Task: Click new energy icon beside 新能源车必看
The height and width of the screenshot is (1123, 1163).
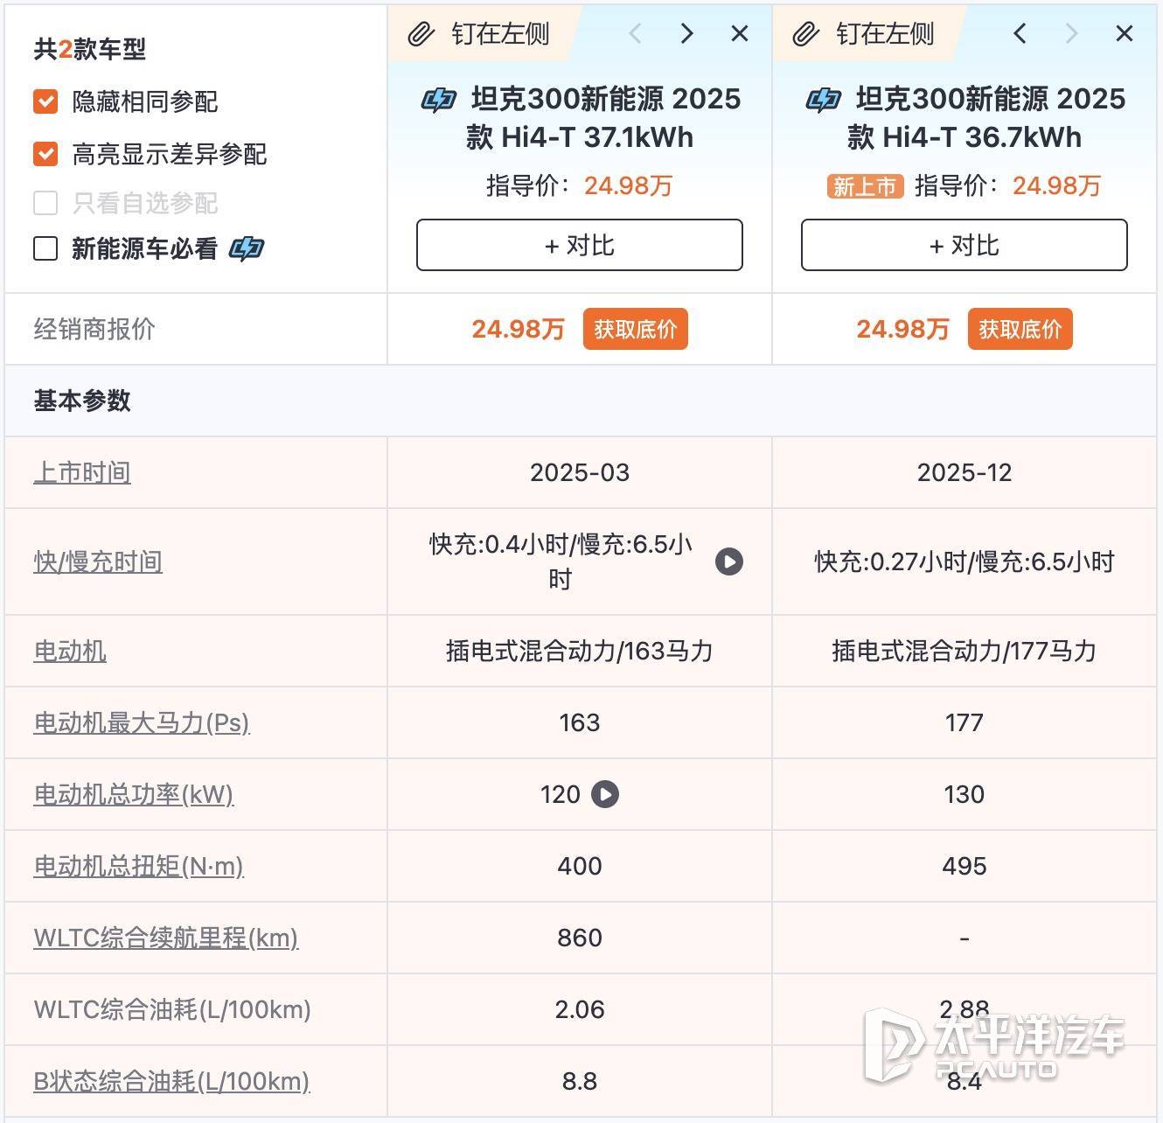Action: [246, 249]
